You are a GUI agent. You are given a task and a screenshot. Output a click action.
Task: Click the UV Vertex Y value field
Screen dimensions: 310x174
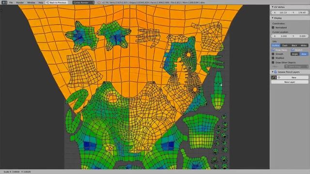click(299, 13)
